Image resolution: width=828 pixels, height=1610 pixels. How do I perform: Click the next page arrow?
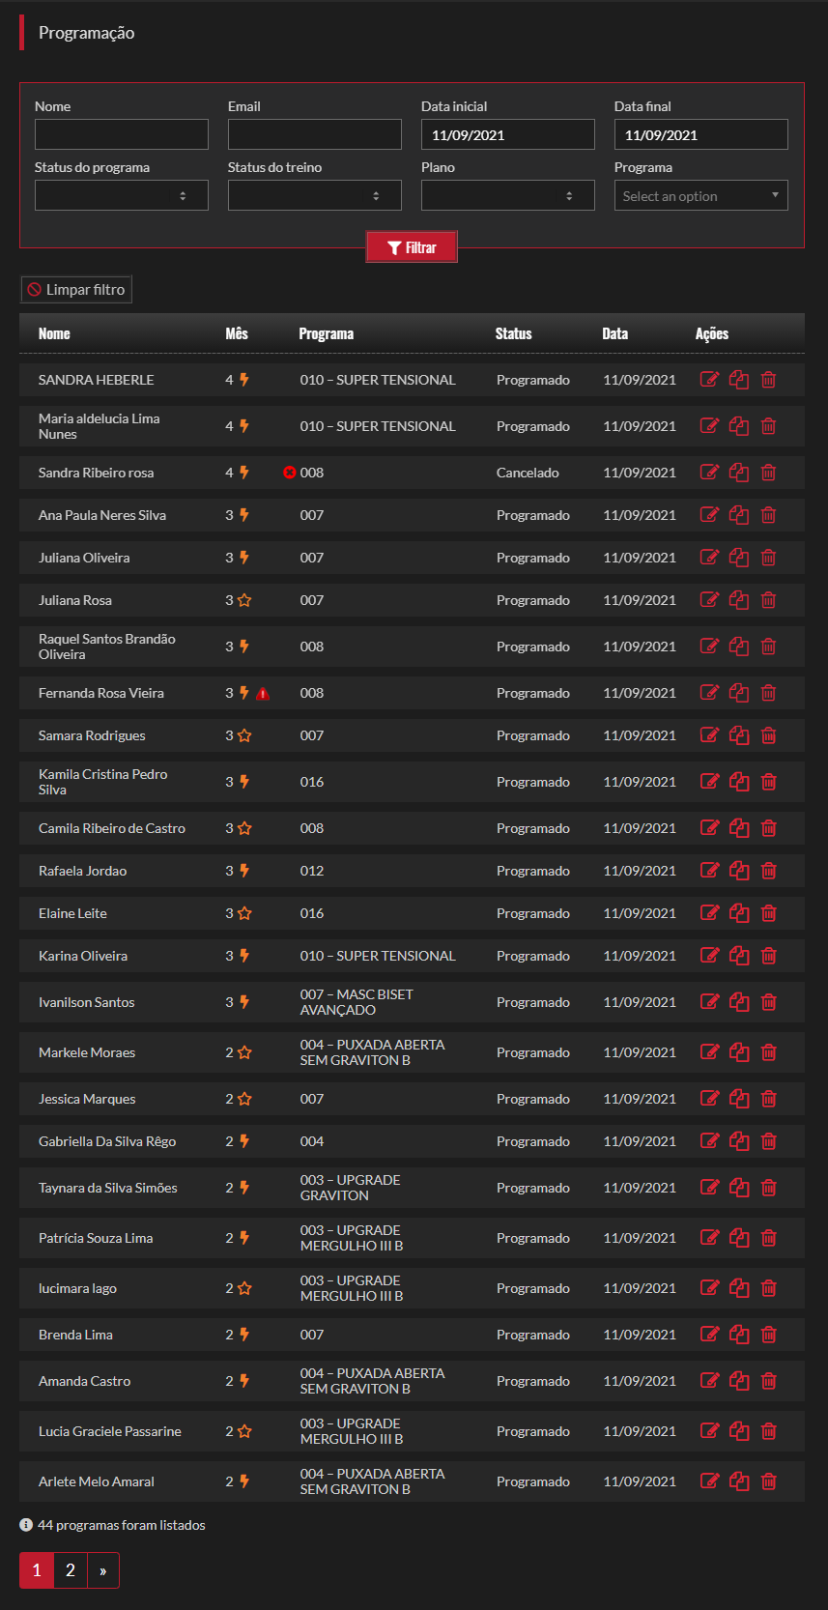pos(103,1570)
